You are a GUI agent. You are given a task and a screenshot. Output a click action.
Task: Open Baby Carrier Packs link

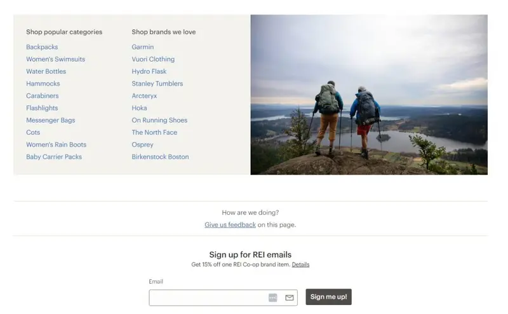[x=54, y=157]
